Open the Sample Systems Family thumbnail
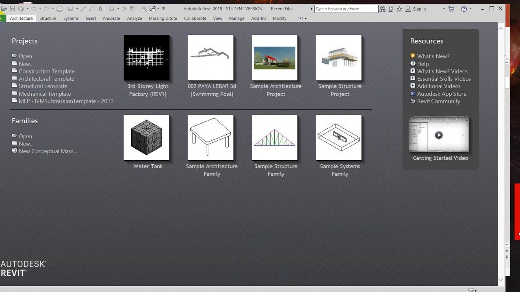Viewport: 520px width, 292px height. 338,137
